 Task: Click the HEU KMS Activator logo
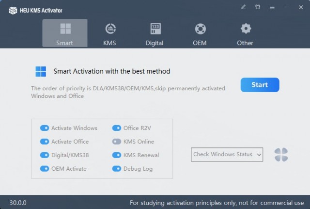tap(13, 10)
